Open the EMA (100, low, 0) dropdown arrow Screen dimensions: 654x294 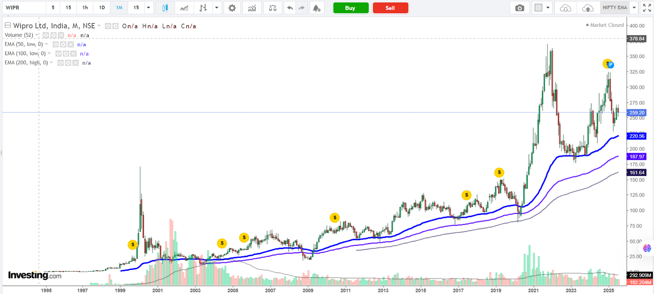pyautogui.click(x=49, y=53)
